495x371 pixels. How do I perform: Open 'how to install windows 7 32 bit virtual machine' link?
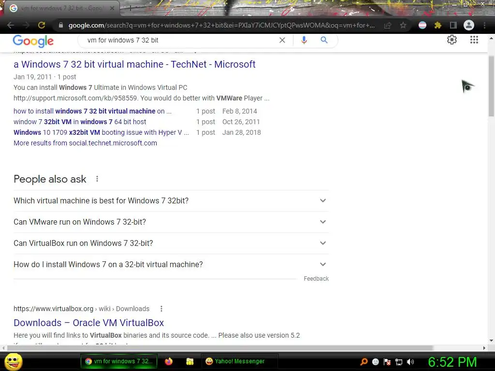[92, 111]
